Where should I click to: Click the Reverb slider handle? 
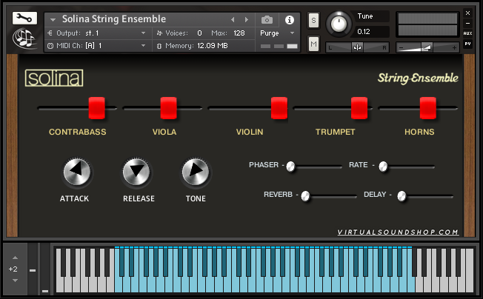point(304,195)
